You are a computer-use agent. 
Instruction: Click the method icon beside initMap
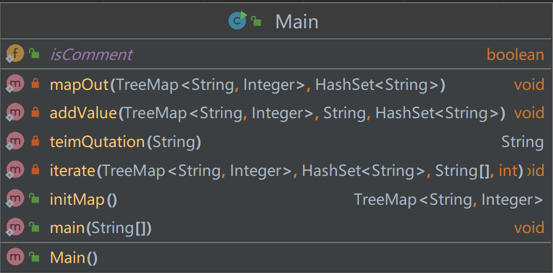[x=15, y=199]
